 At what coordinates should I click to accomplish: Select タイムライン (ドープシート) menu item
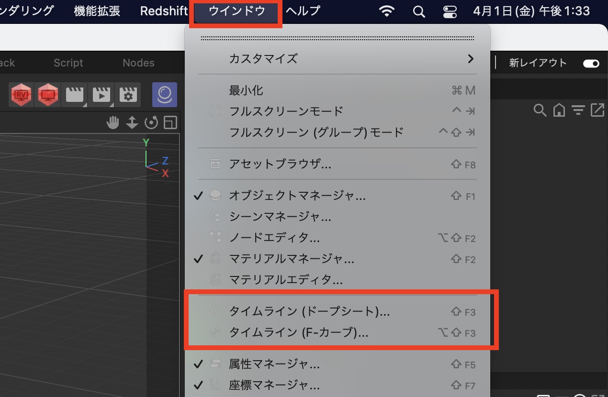point(309,311)
